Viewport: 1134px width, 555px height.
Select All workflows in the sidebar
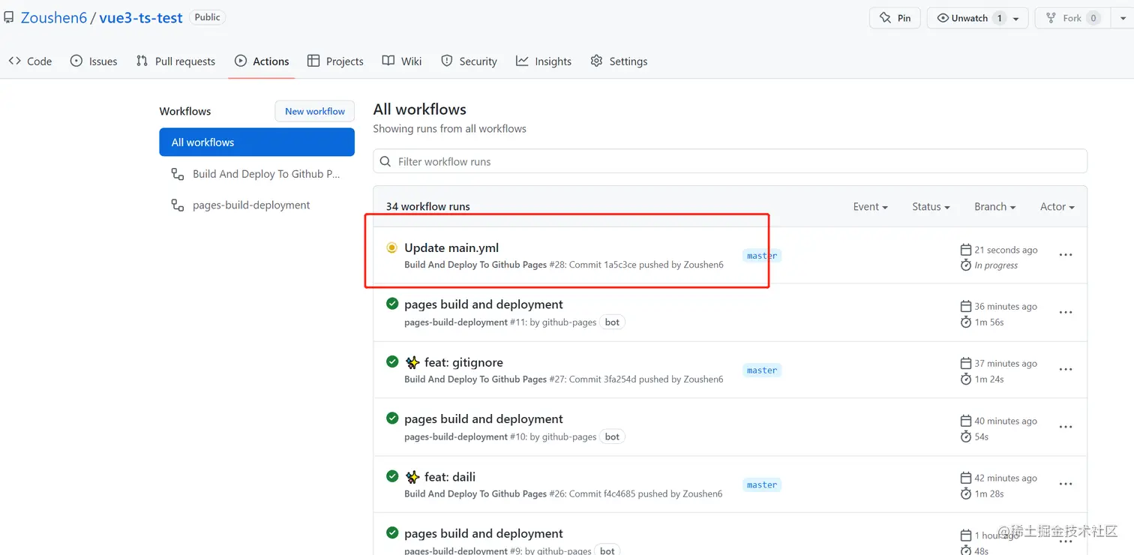pyautogui.click(x=256, y=142)
